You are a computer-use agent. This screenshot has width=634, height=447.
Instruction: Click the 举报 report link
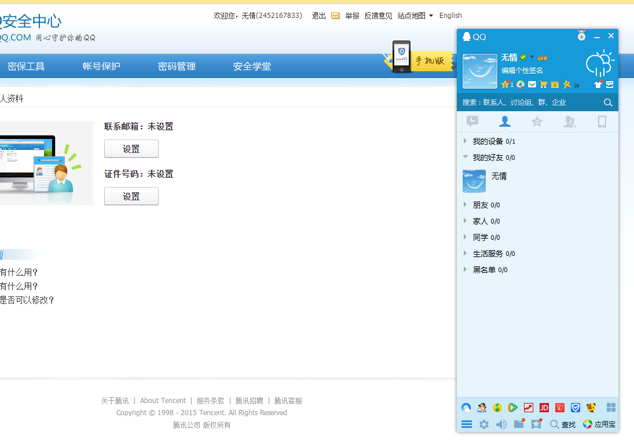click(352, 16)
